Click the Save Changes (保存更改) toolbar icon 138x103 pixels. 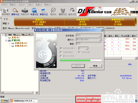tap(6, 12)
